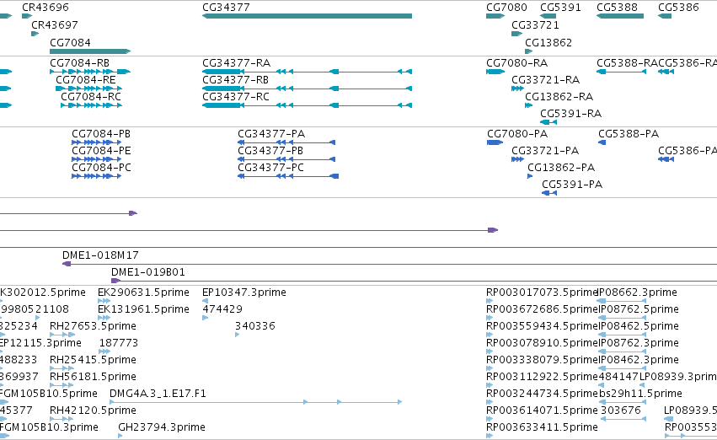Select protein CG7084-PB

pos(101,133)
